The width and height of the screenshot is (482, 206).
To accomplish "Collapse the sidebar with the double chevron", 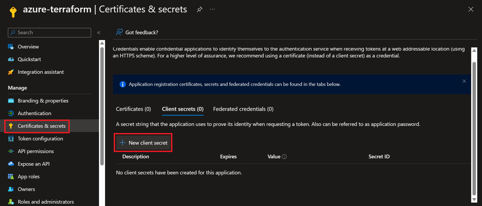I will tap(99, 33).
